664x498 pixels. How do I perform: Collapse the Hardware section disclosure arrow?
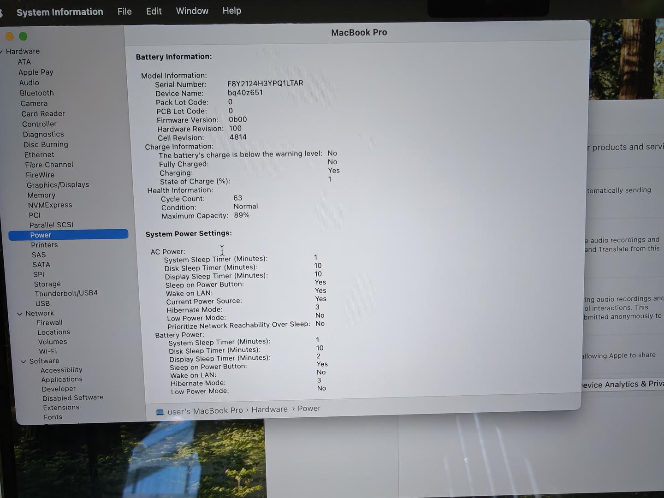[1, 52]
